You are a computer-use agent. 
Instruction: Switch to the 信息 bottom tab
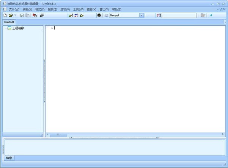pyautogui.click(x=9, y=158)
